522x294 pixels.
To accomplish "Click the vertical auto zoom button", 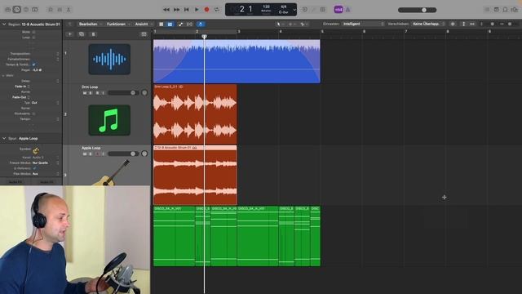I will 463,24.
